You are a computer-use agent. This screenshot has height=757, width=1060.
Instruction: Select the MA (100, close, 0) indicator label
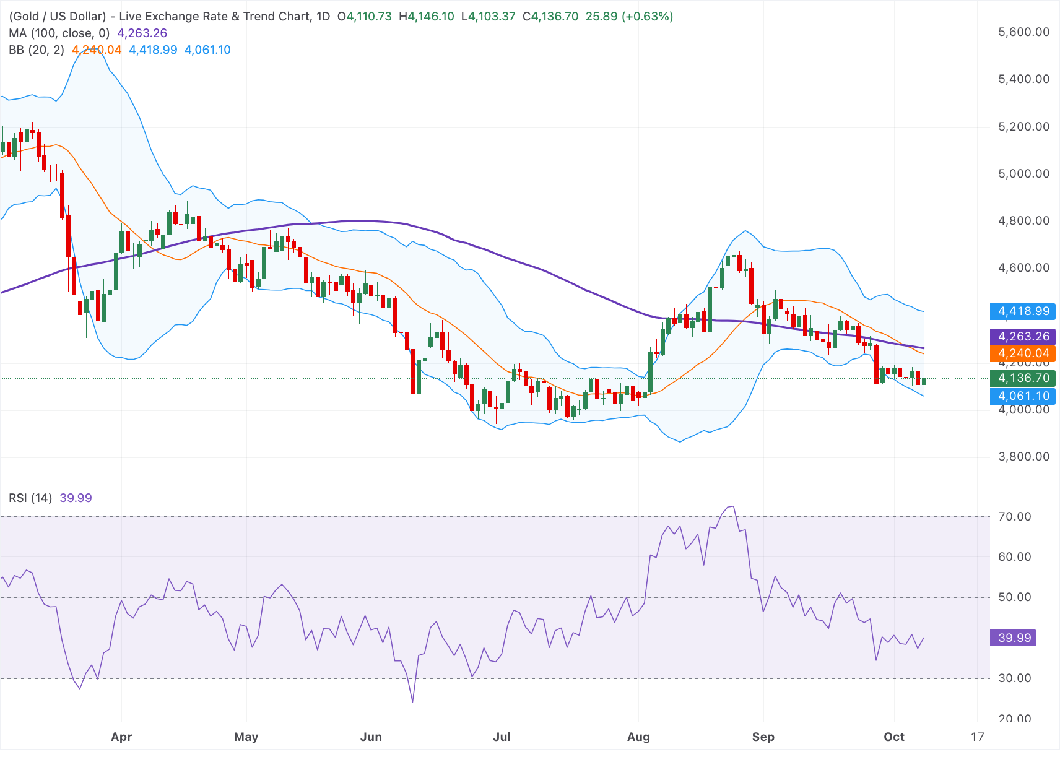(59, 33)
